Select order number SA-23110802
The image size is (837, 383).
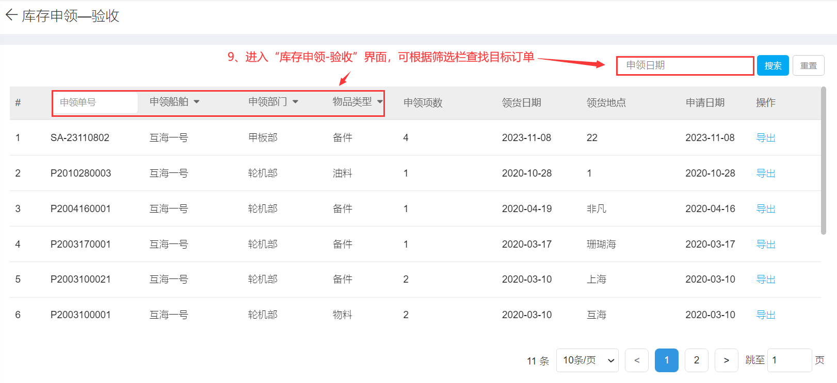tap(80, 137)
